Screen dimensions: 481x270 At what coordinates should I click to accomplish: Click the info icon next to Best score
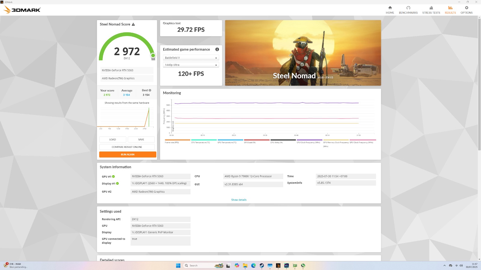(x=150, y=90)
